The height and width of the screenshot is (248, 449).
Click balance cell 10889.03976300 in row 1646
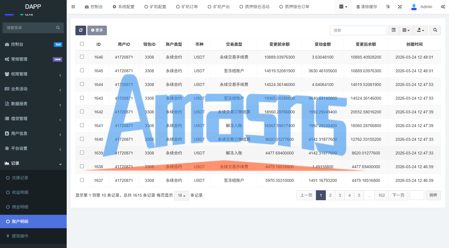[x=280, y=57]
